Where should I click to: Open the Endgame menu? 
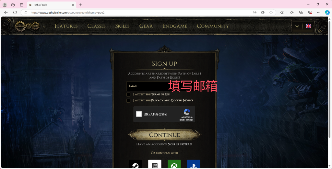pos(175,26)
